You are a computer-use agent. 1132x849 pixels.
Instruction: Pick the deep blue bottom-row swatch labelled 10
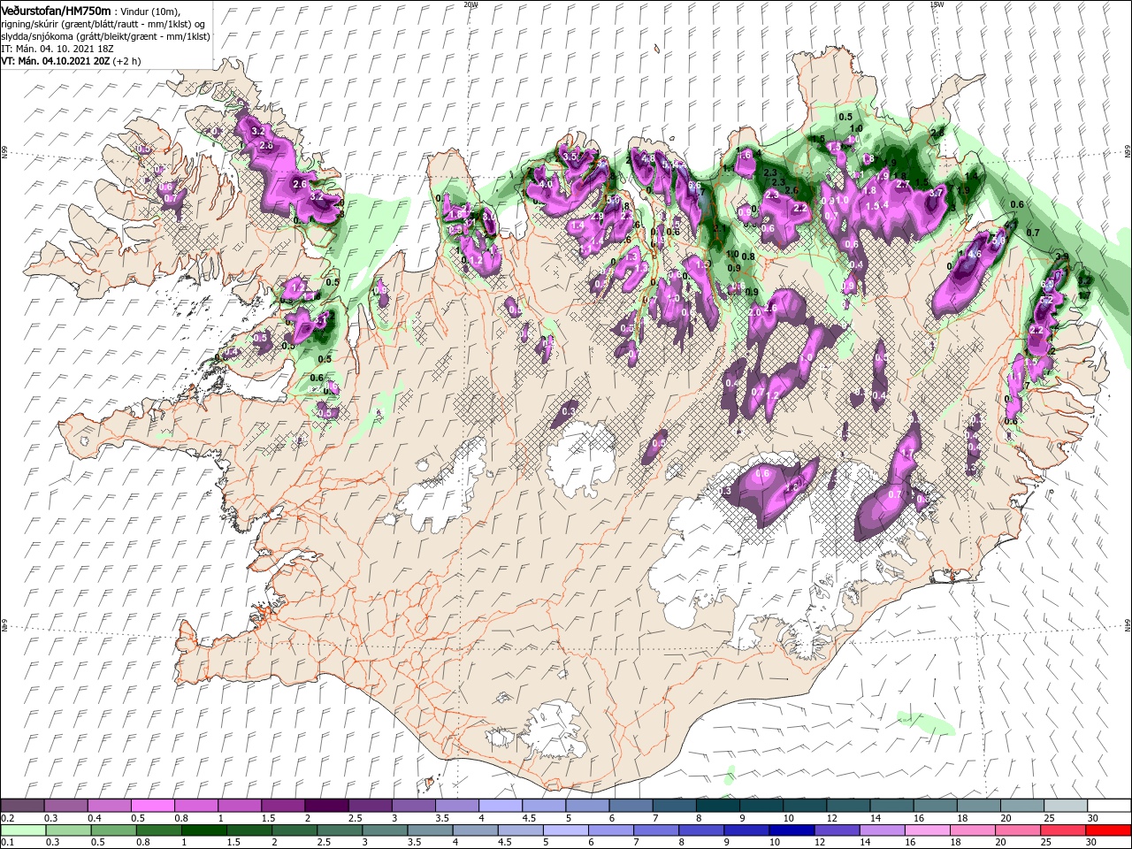(792, 830)
